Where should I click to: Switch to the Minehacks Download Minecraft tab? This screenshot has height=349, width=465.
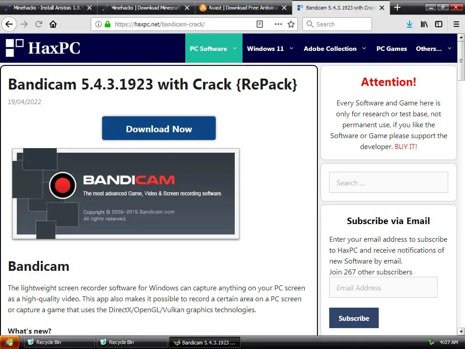click(145, 8)
